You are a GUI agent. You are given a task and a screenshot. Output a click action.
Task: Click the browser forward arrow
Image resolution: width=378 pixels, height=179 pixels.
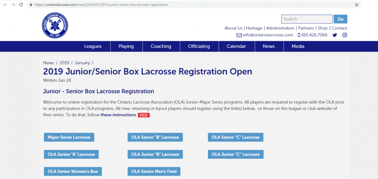(x=13, y=4)
